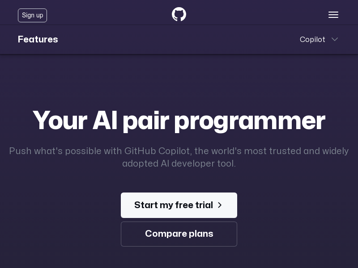This screenshot has width=358, height=268.
Task: Open the hamburger navigation menu
Action: (x=333, y=15)
